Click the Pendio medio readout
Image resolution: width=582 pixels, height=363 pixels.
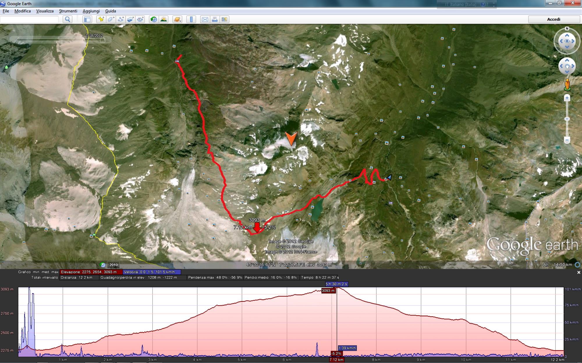click(271, 278)
